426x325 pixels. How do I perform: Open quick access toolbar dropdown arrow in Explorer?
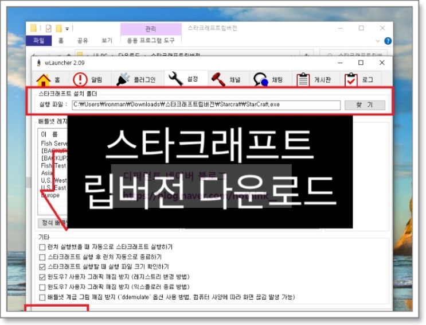pos(67,29)
